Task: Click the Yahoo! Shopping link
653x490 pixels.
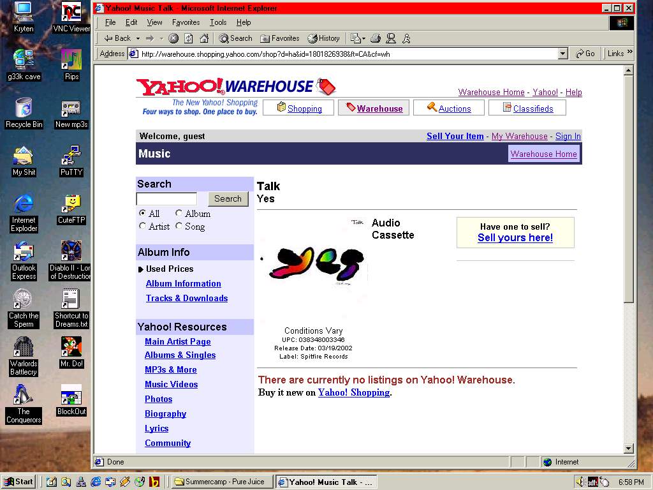Action: pos(354,392)
